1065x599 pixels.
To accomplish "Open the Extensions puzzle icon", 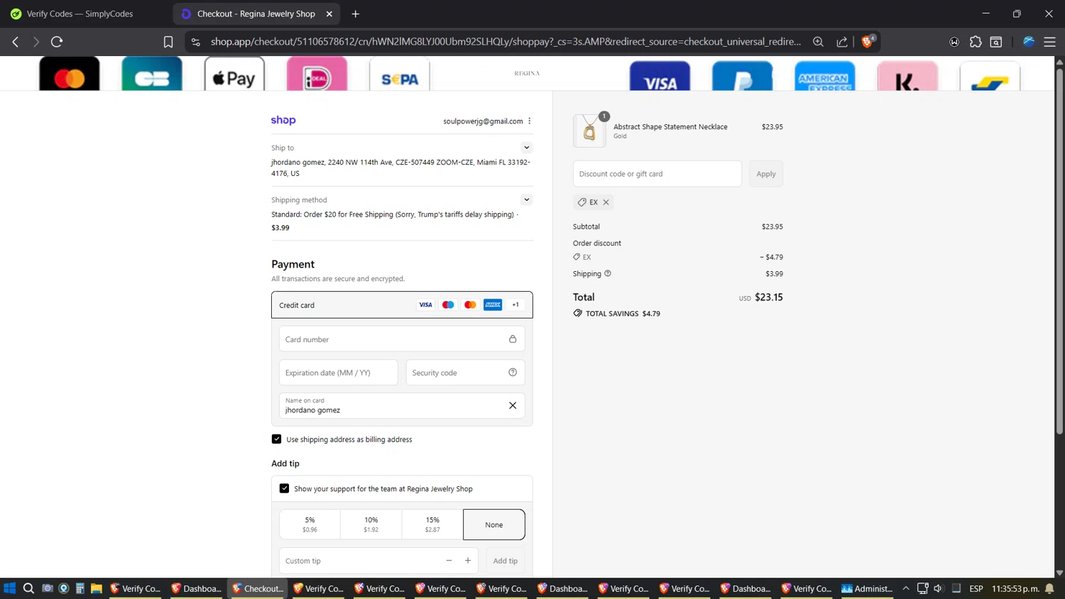I will (976, 42).
